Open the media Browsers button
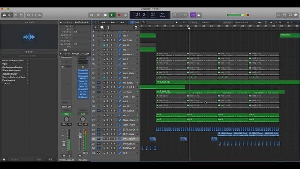The image size is (300, 169). [x=296, y=15]
